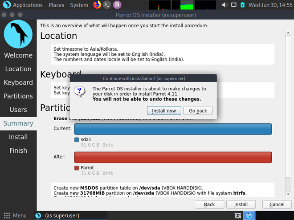The width and height of the screenshot is (294, 220).
Task: Select Location step in the sidebar
Action: point(18,69)
